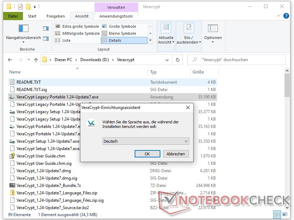The image size is (294, 220).
Task: Go back with the left arrow
Action: click(10, 60)
